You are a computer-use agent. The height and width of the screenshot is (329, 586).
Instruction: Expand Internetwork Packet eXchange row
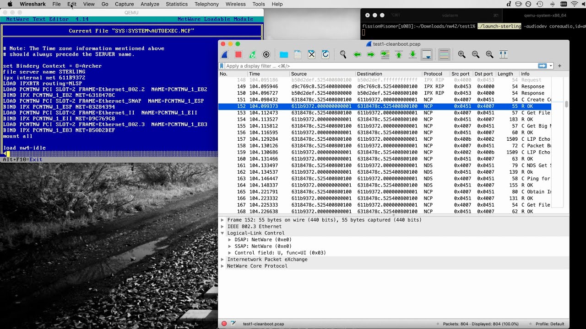(222, 260)
